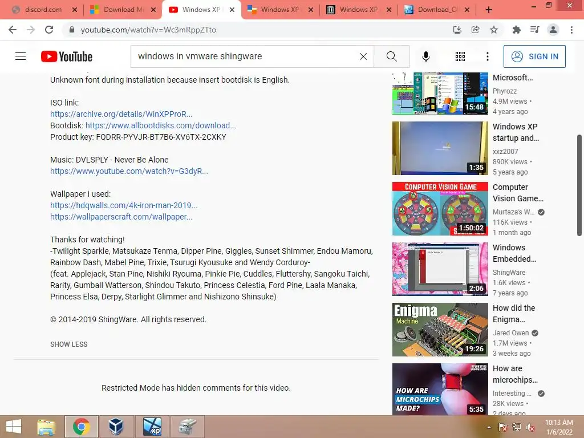This screenshot has height=438, width=584.
Task: Open the YouTube apps grid
Action: tap(460, 56)
